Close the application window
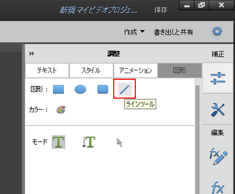This screenshot has width=235, height=194. pyautogui.click(x=222, y=5)
